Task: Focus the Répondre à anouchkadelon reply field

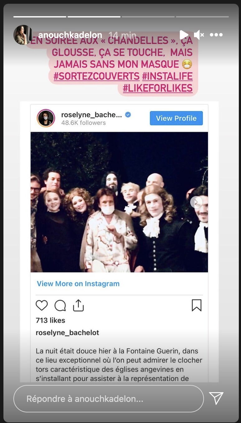Action: (109, 399)
